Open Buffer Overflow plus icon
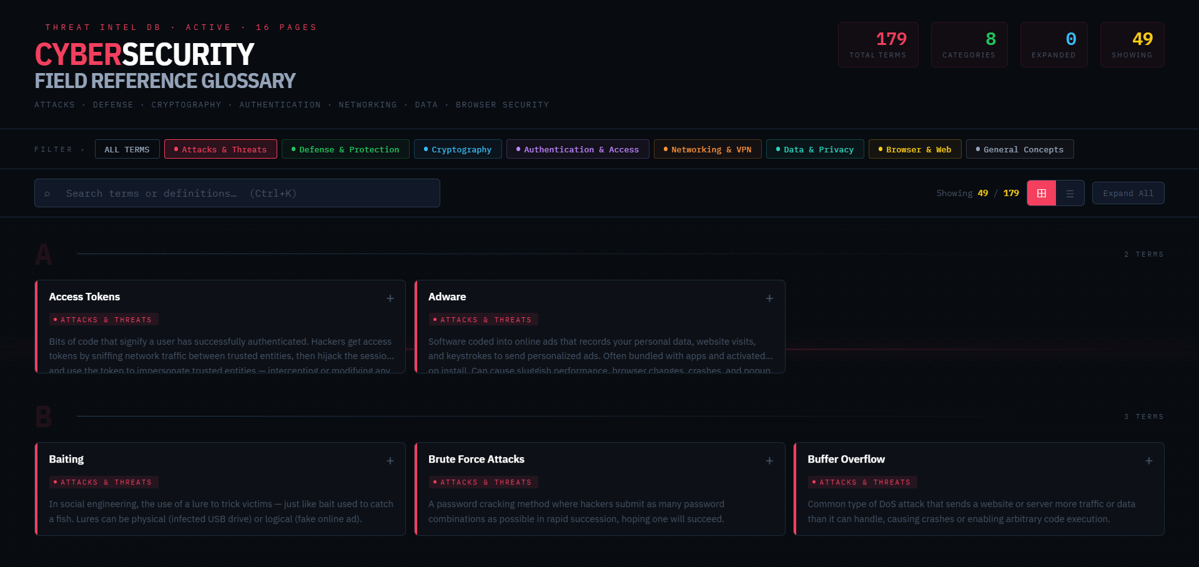The height and width of the screenshot is (567, 1199). point(1148,461)
